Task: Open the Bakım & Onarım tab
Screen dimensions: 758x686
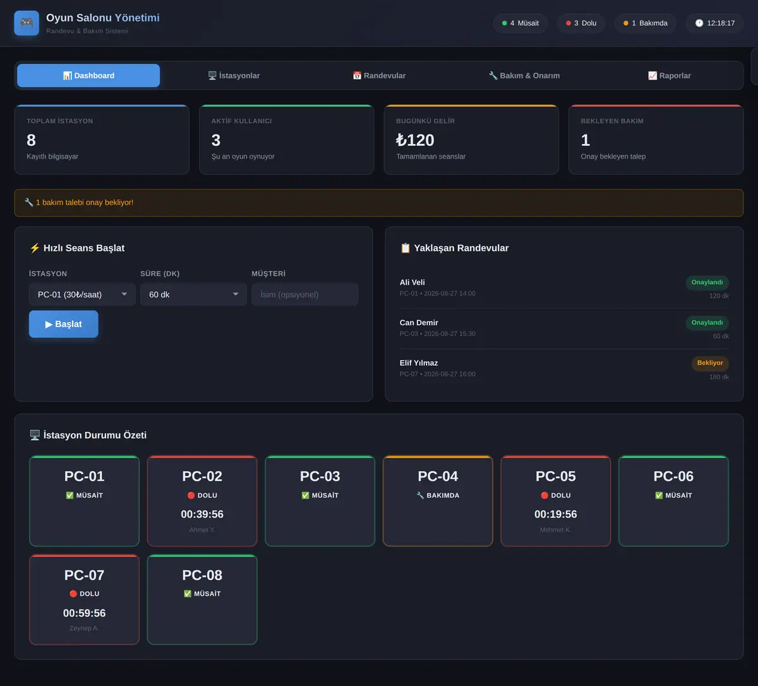Action: pos(524,76)
